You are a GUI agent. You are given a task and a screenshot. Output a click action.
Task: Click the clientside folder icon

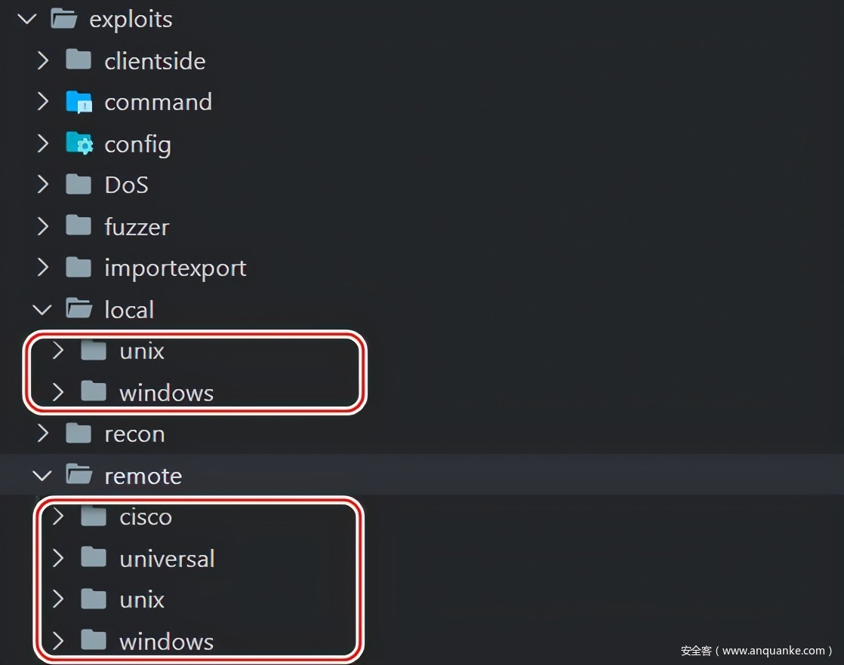(x=79, y=60)
